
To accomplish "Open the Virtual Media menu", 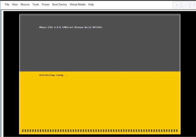I will [78, 5].
